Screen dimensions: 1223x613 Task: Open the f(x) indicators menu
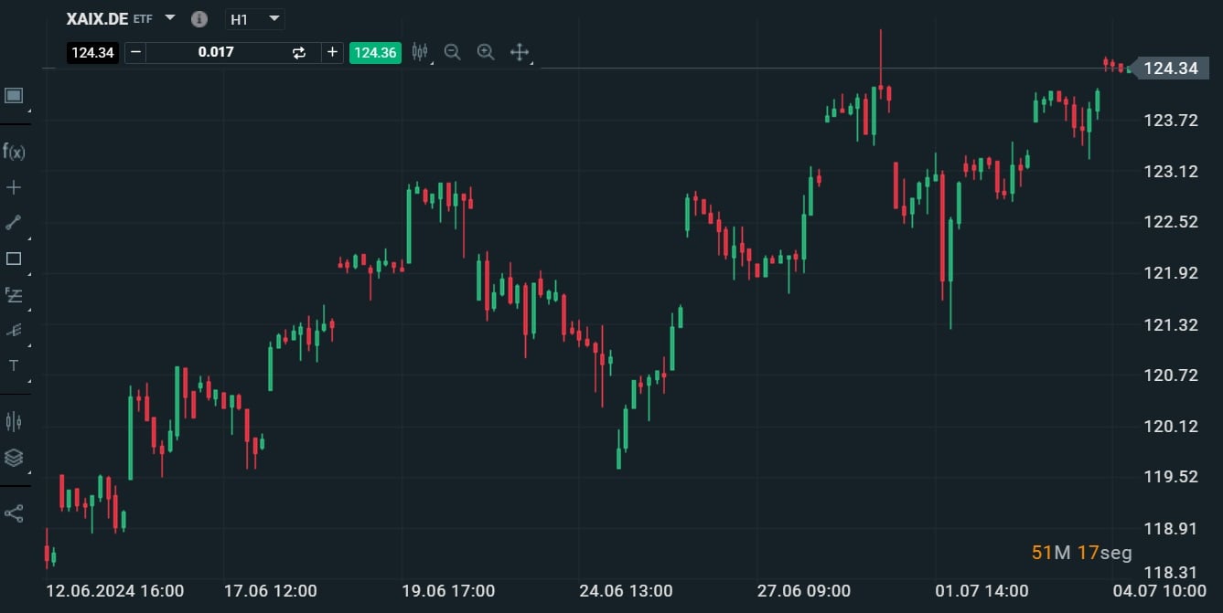point(14,152)
